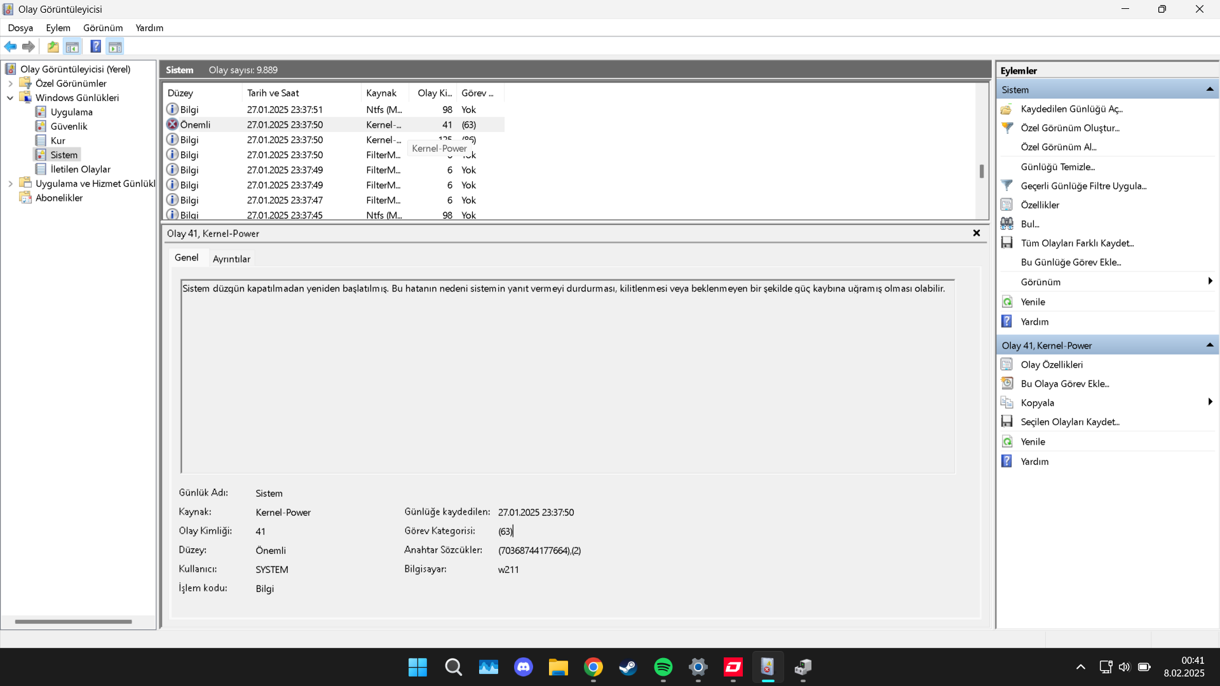Close the event preview pane with X
This screenshot has height=686, width=1220.
click(x=977, y=233)
